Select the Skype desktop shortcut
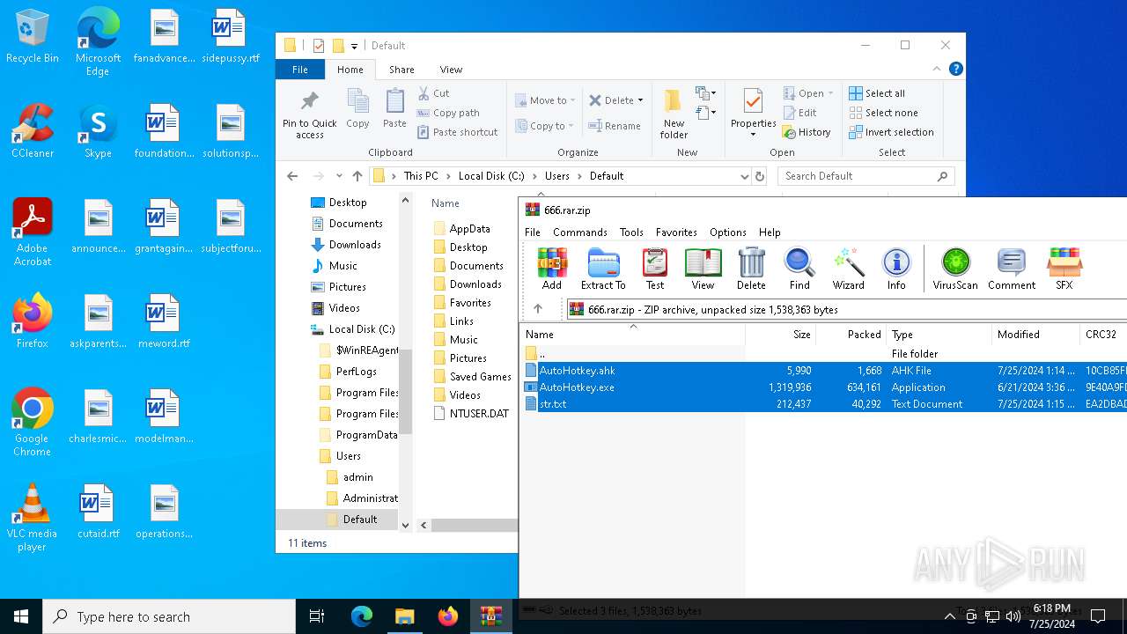The width and height of the screenshot is (1127, 634). 98,131
